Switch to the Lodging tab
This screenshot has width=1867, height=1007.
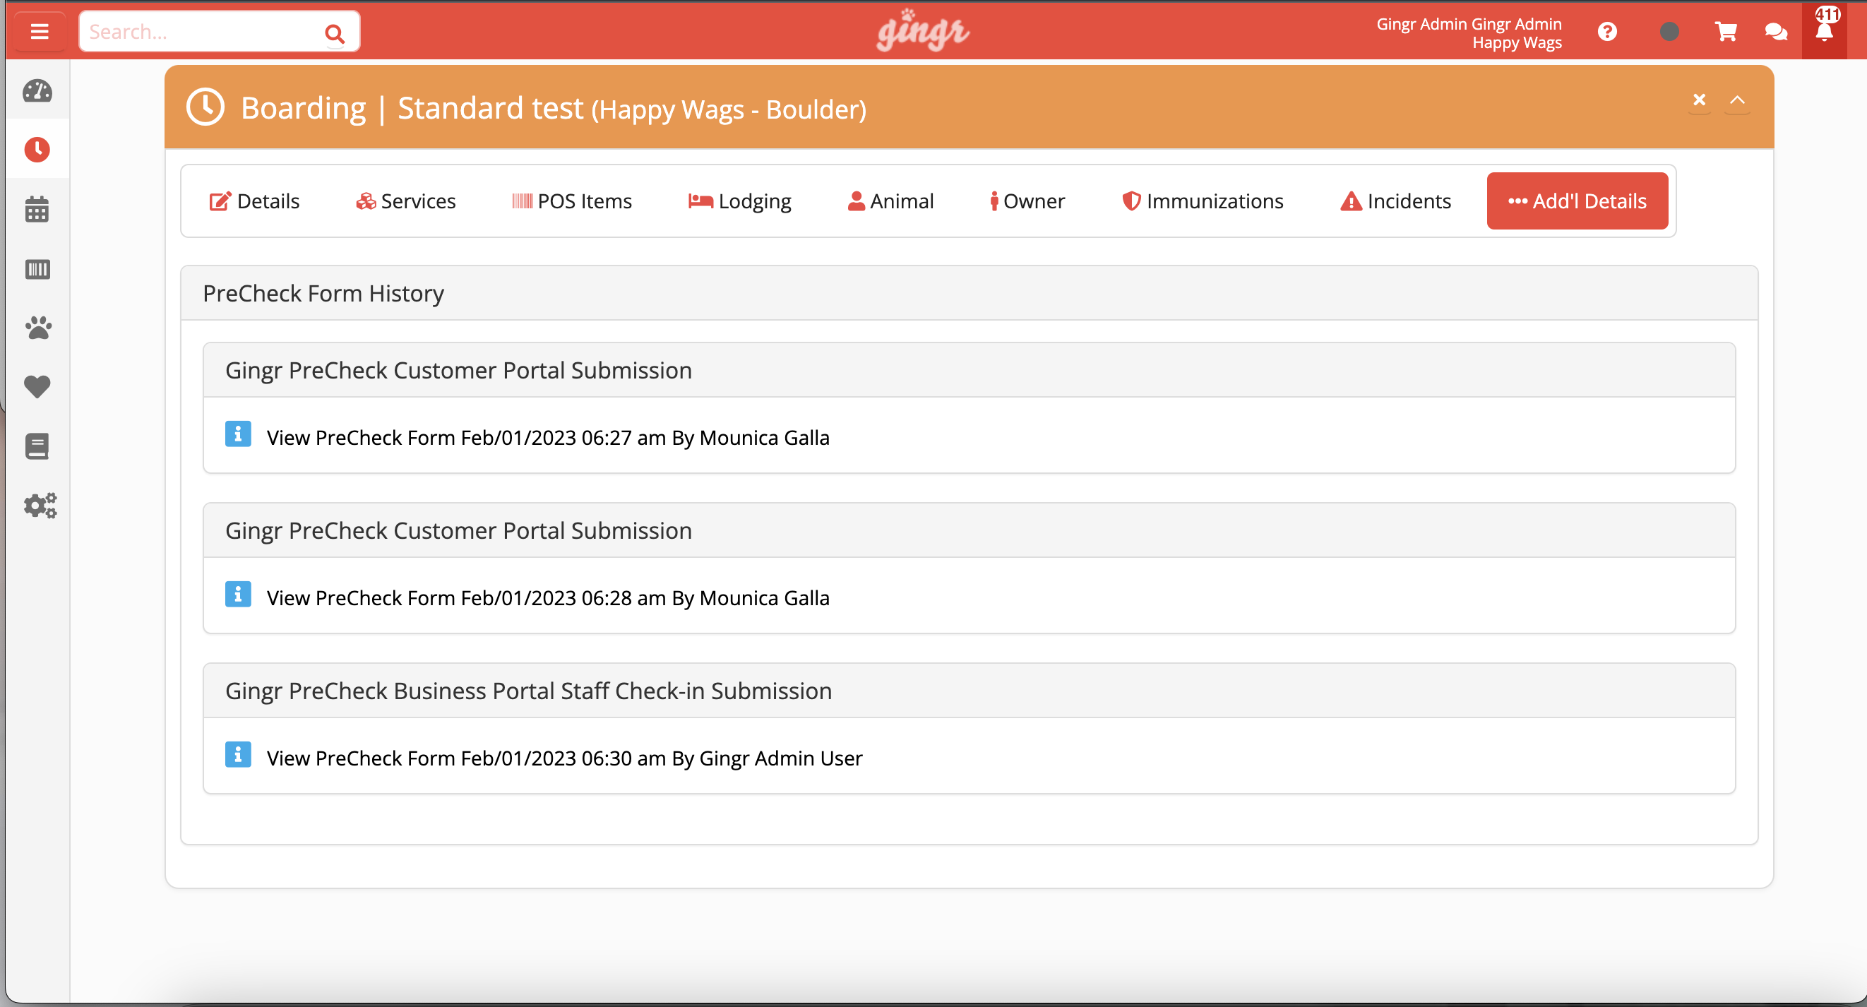tap(740, 201)
